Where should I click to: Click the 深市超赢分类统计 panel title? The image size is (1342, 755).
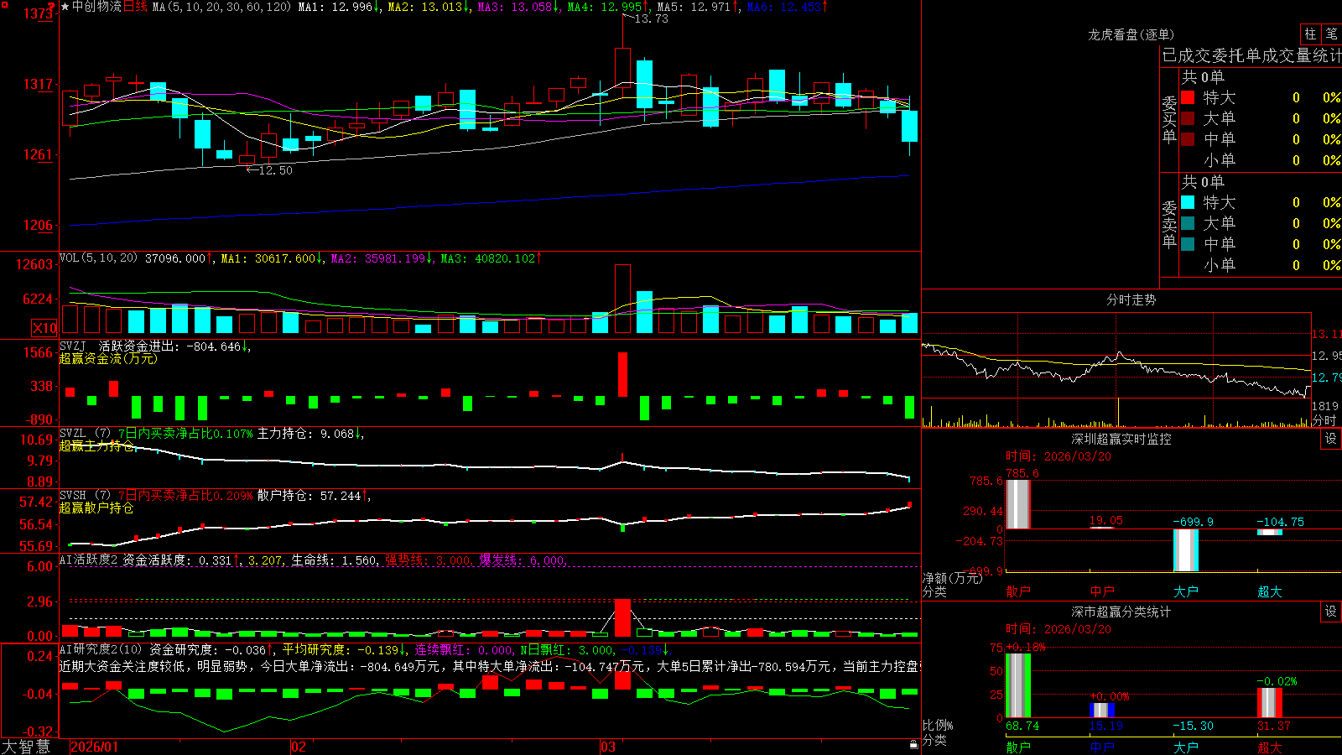point(1121,612)
